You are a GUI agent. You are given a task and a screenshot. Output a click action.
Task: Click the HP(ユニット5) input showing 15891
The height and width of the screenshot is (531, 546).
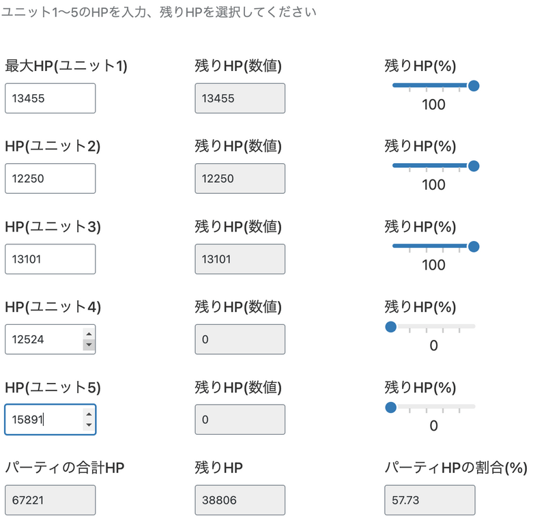(43, 420)
